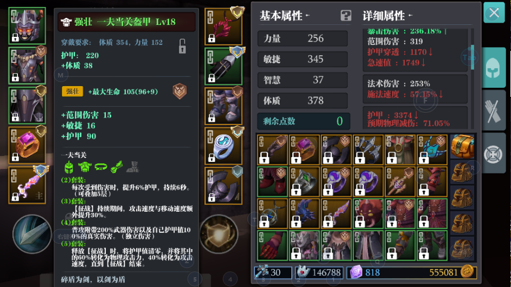511x287 pixels.
Task: Click the golden shield skill round button
Action: point(219,234)
